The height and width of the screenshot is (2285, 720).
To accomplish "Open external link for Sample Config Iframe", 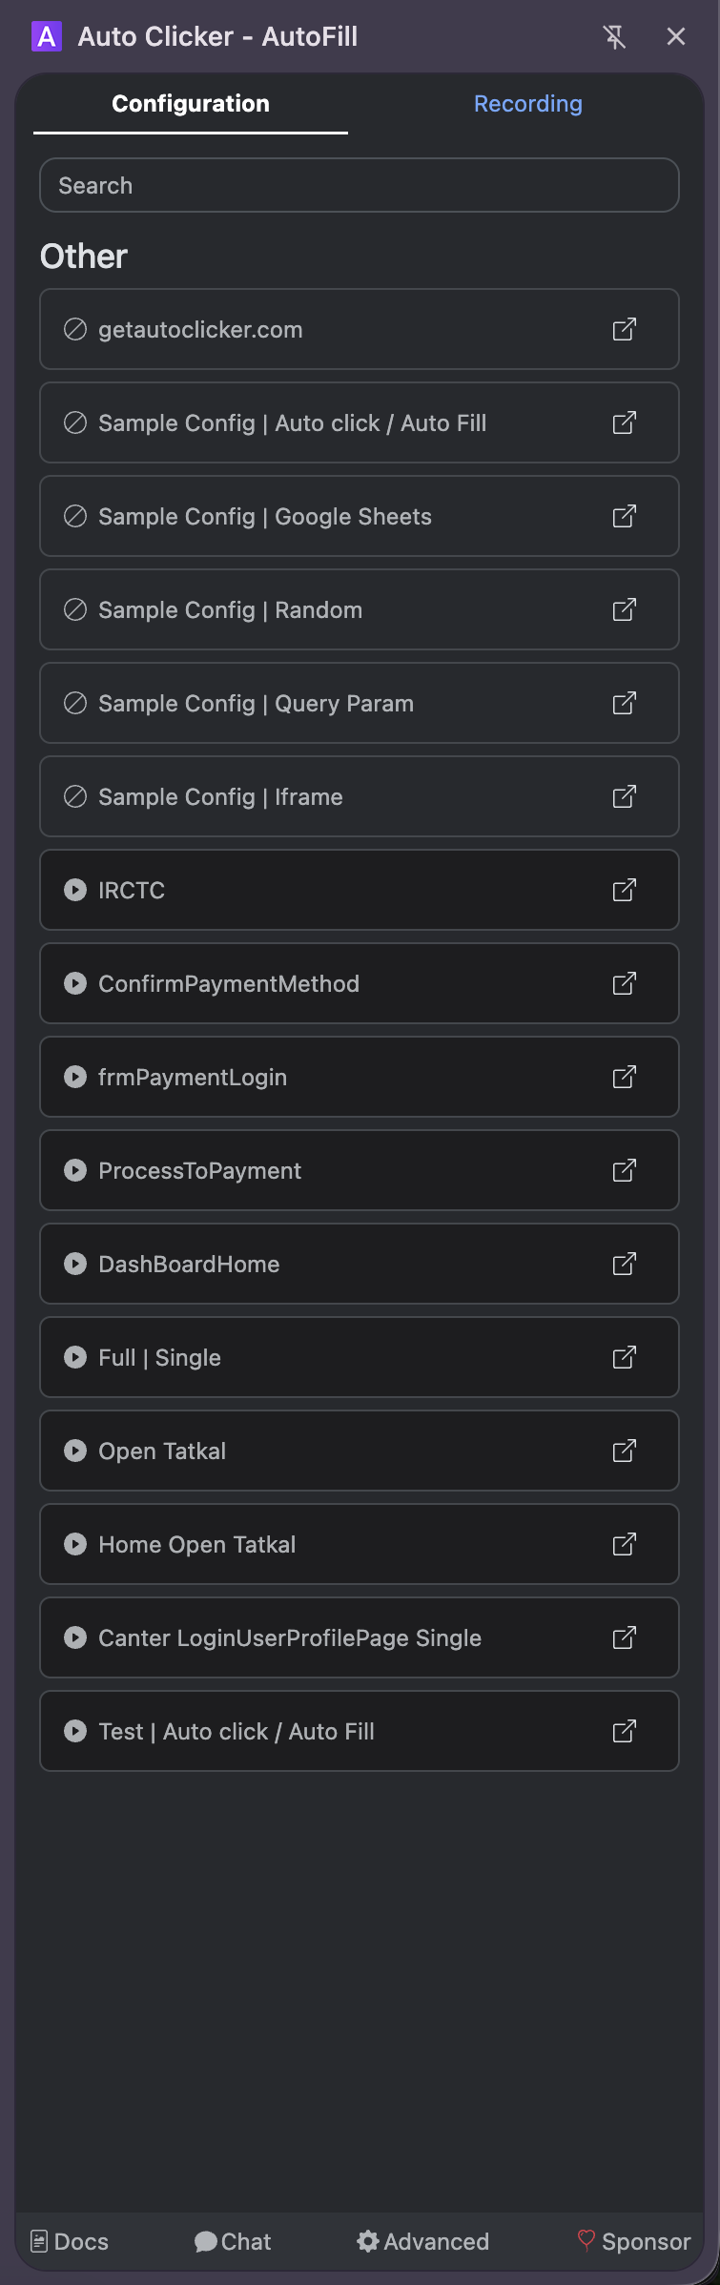I will click(x=625, y=796).
